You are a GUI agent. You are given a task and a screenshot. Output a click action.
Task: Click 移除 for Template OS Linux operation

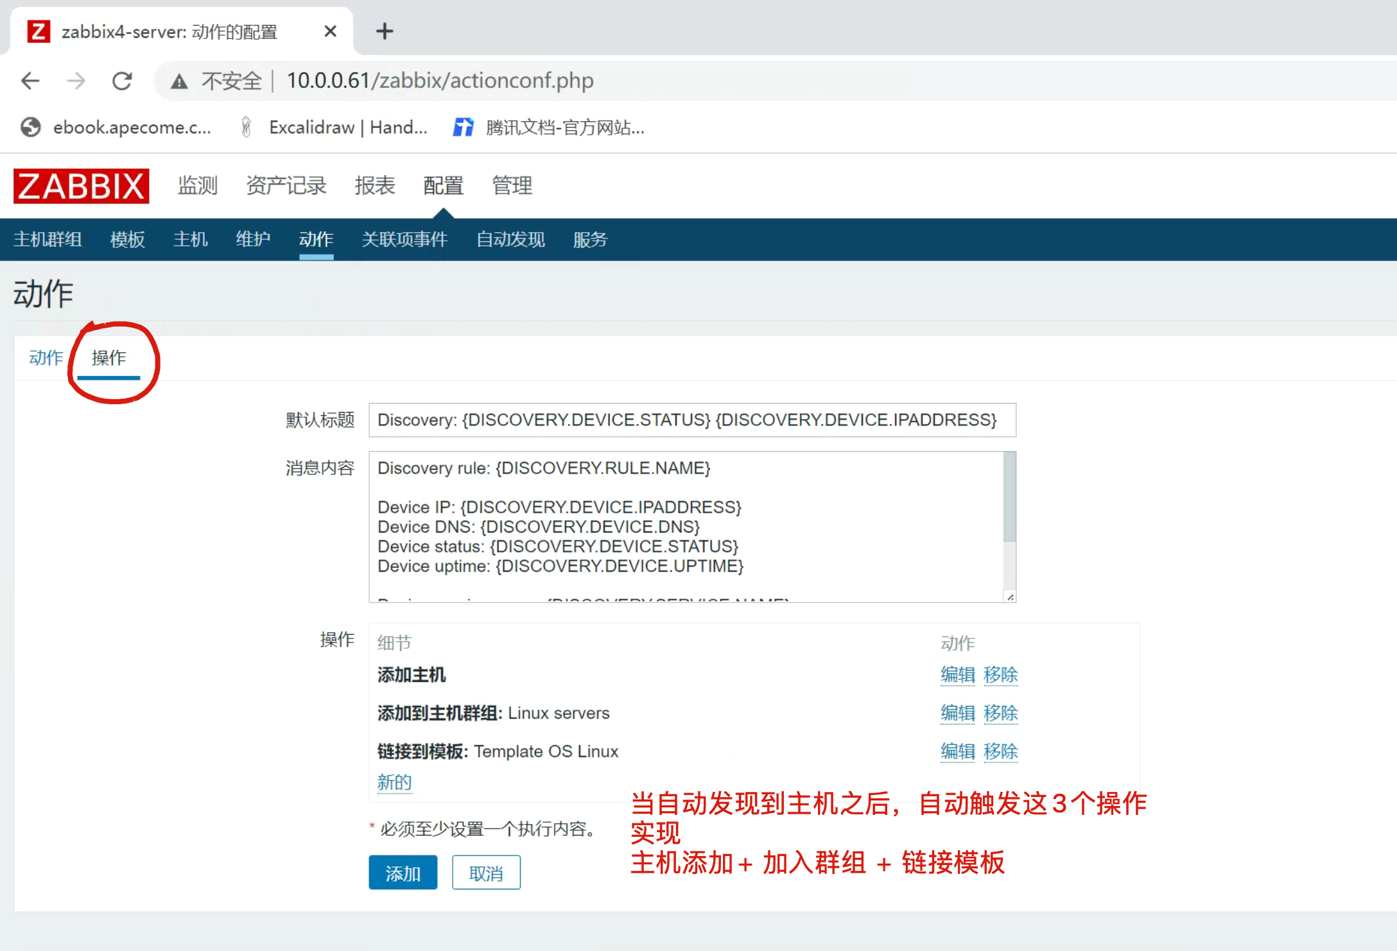tap(1000, 751)
